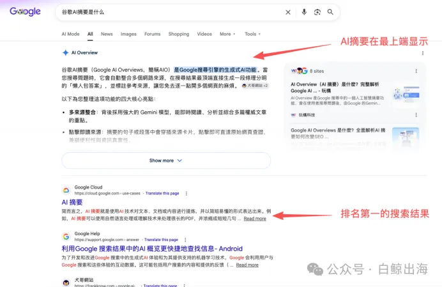
Task: Click the 玩構科技 source name
Action: pyautogui.click(x=307, y=115)
